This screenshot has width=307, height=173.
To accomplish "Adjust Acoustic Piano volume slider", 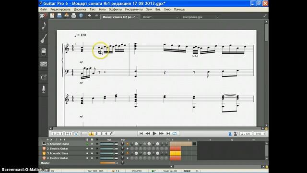I will pyautogui.click(x=109, y=144).
